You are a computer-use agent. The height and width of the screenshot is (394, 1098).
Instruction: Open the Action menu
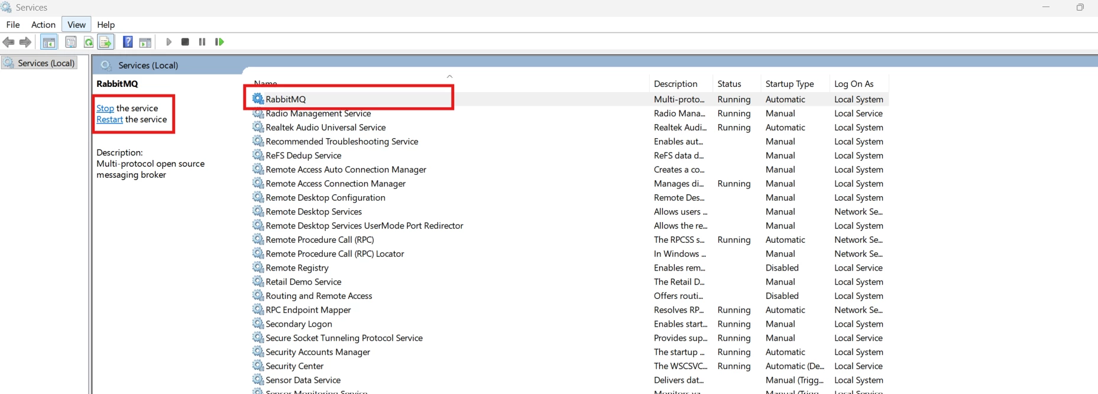pyautogui.click(x=43, y=25)
